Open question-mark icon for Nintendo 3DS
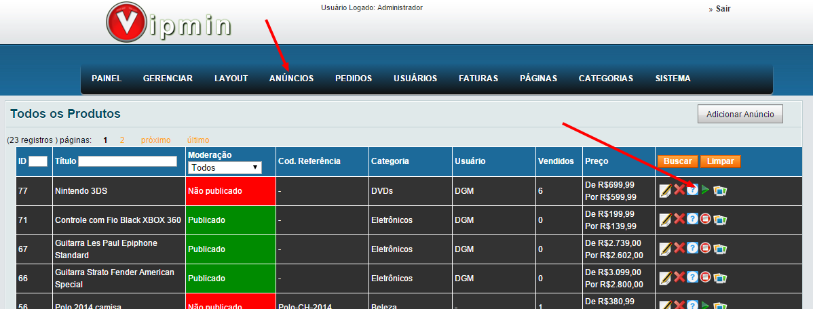 (692, 190)
